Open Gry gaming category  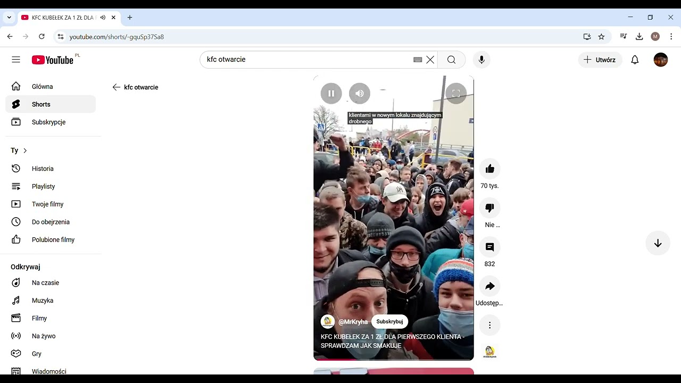click(x=51, y=354)
